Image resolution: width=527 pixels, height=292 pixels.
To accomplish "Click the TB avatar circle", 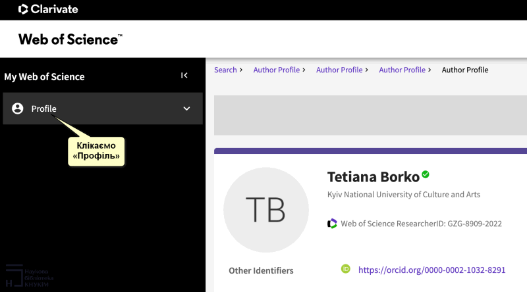I will pos(265,210).
